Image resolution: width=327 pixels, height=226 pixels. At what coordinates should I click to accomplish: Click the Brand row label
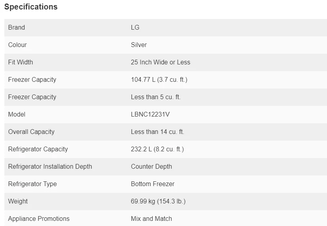click(x=17, y=28)
